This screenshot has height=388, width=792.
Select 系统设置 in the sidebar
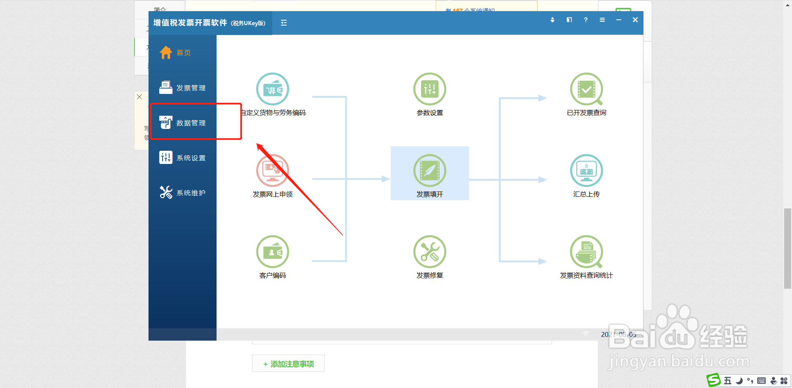[182, 158]
